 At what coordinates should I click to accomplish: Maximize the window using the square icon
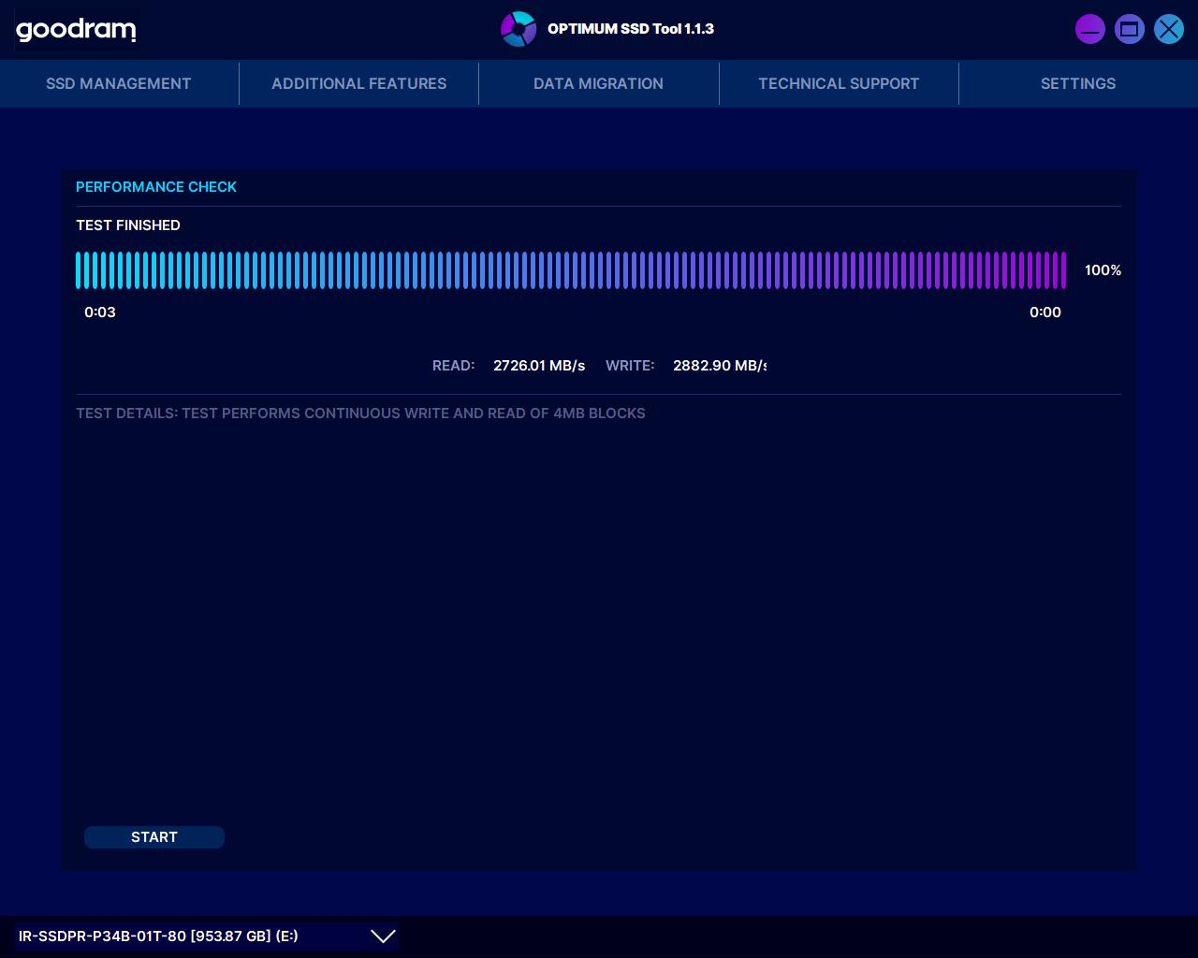click(1130, 29)
